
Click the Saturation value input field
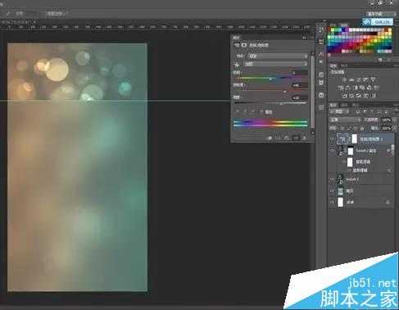pos(300,85)
